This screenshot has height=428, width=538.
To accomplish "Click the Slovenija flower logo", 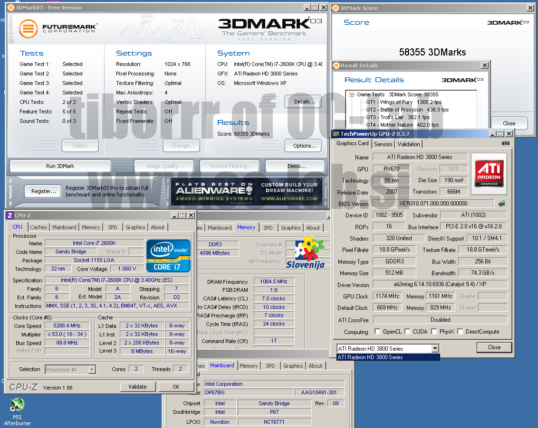I will 306,252.
